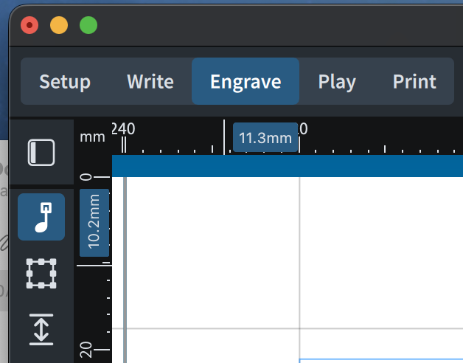Close the window with the red button
Viewport: 463px width, 363px height.
pyautogui.click(x=29, y=26)
